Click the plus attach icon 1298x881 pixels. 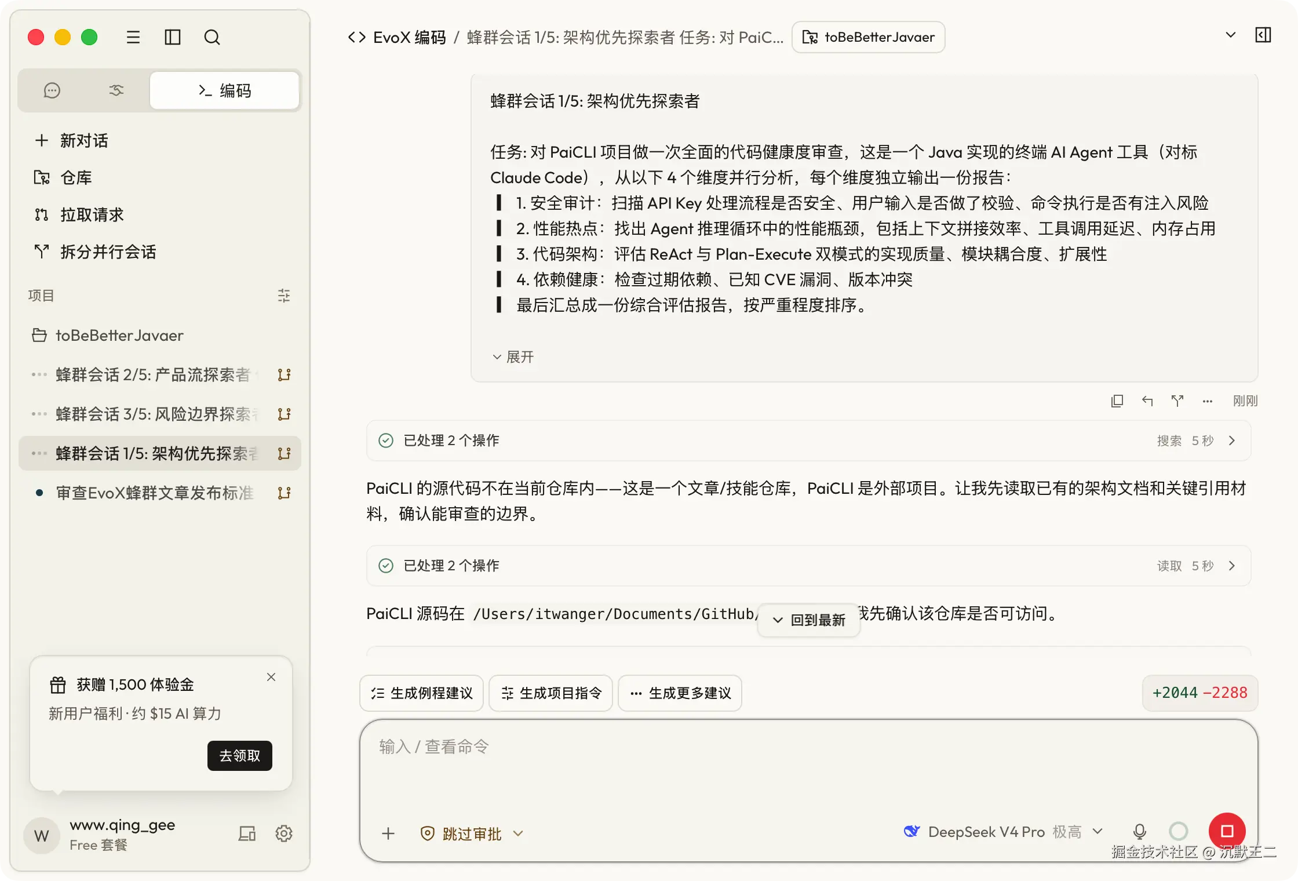click(388, 833)
